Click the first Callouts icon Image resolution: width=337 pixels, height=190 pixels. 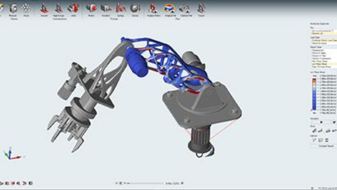point(314,140)
